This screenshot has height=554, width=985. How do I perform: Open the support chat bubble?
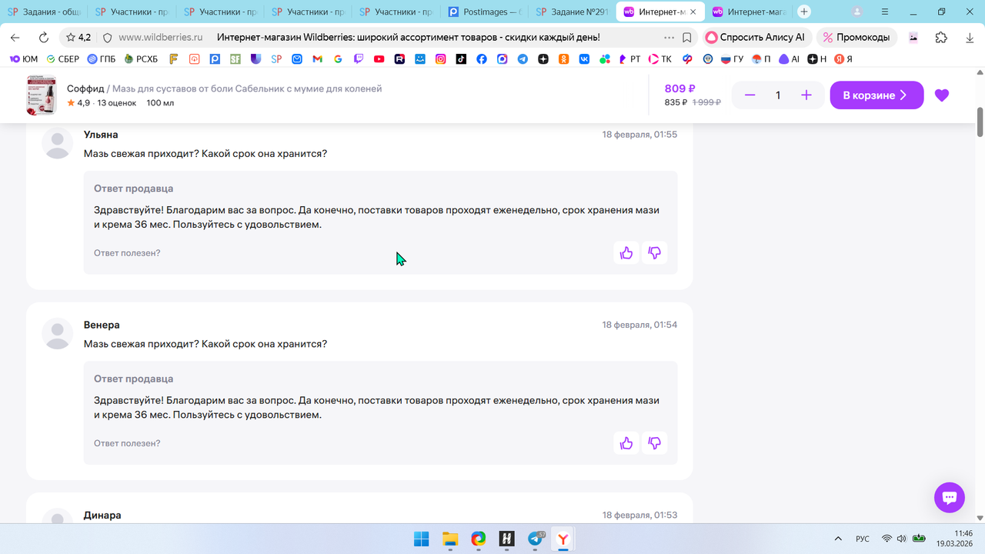[x=950, y=497]
